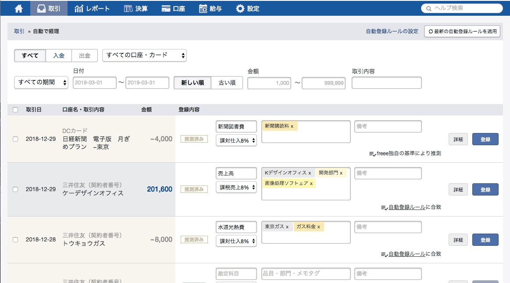
Task: Open the すべての期間 dropdown
Action: [41, 82]
